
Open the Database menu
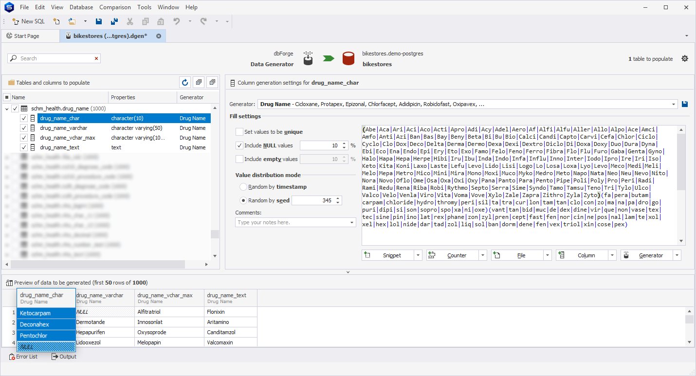[x=81, y=7]
